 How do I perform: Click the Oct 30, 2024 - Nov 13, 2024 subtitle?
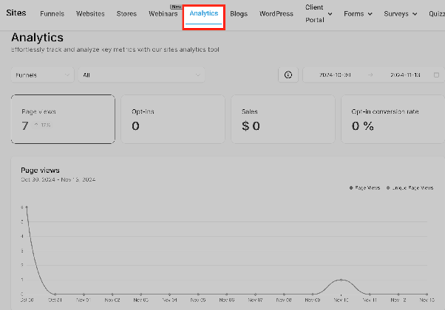[x=58, y=179]
